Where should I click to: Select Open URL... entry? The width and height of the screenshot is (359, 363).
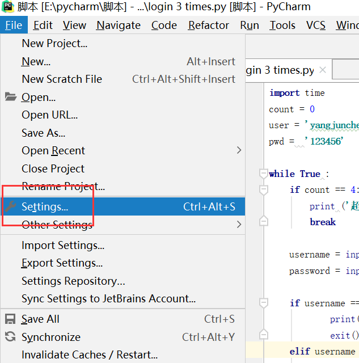click(123, 115)
